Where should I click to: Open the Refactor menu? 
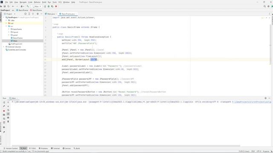pos(37,2)
